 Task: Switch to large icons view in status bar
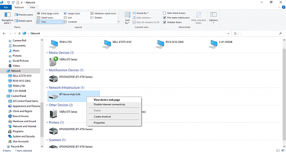pos(283,151)
